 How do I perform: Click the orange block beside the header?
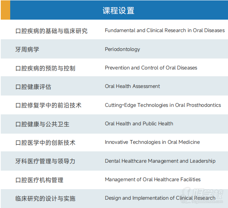[5, 11]
